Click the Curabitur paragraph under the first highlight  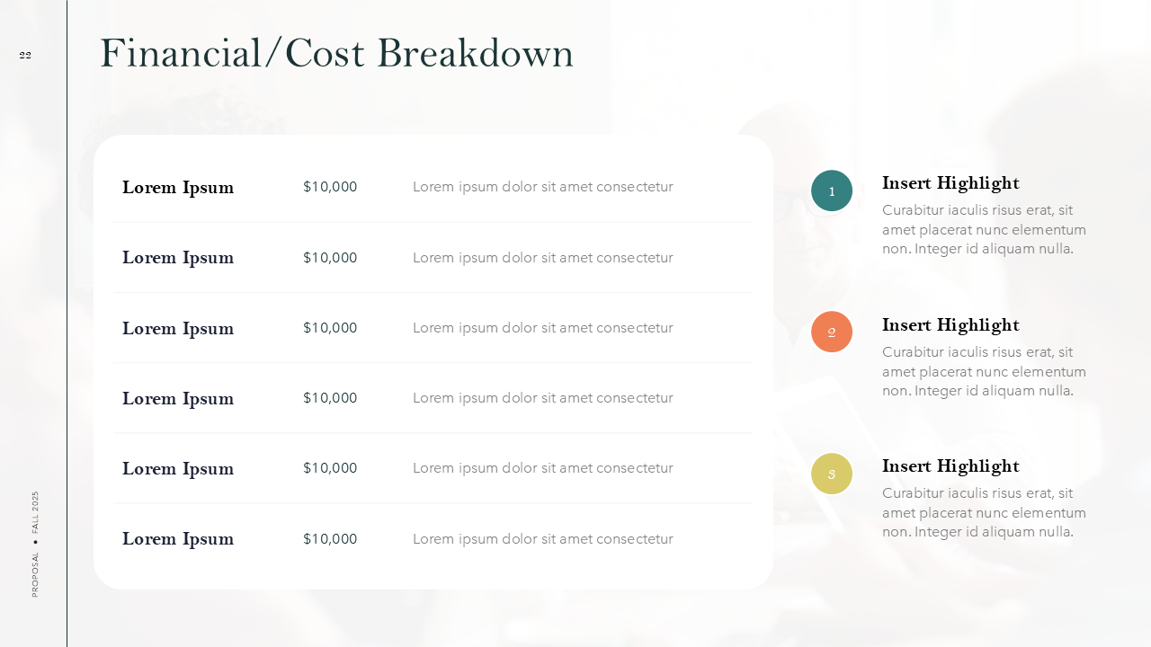tap(984, 230)
